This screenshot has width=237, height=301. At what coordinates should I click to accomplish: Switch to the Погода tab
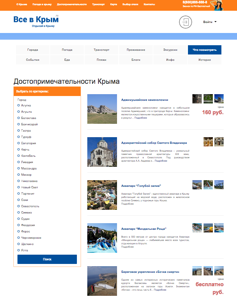click(x=67, y=50)
